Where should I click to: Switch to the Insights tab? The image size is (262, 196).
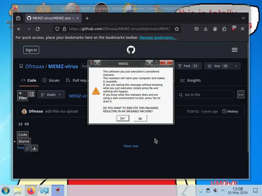click(x=191, y=80)
